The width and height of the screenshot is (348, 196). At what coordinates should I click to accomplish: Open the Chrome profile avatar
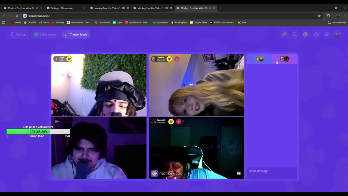click(338, 16)
